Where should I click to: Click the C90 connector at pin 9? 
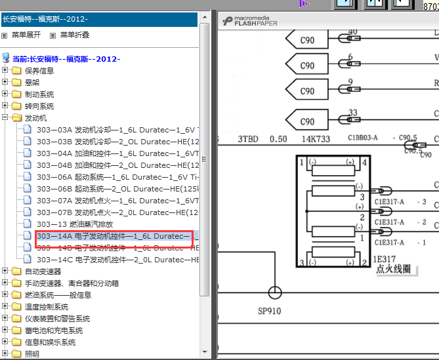coord(307,89)
